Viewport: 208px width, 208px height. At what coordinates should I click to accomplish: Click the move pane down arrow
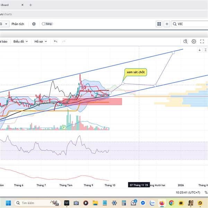tap(200, 50)
